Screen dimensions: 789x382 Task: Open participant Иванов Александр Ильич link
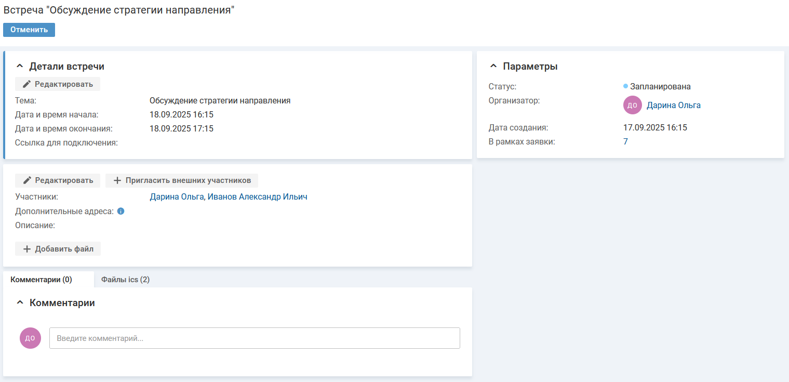(x=257, y=197)
